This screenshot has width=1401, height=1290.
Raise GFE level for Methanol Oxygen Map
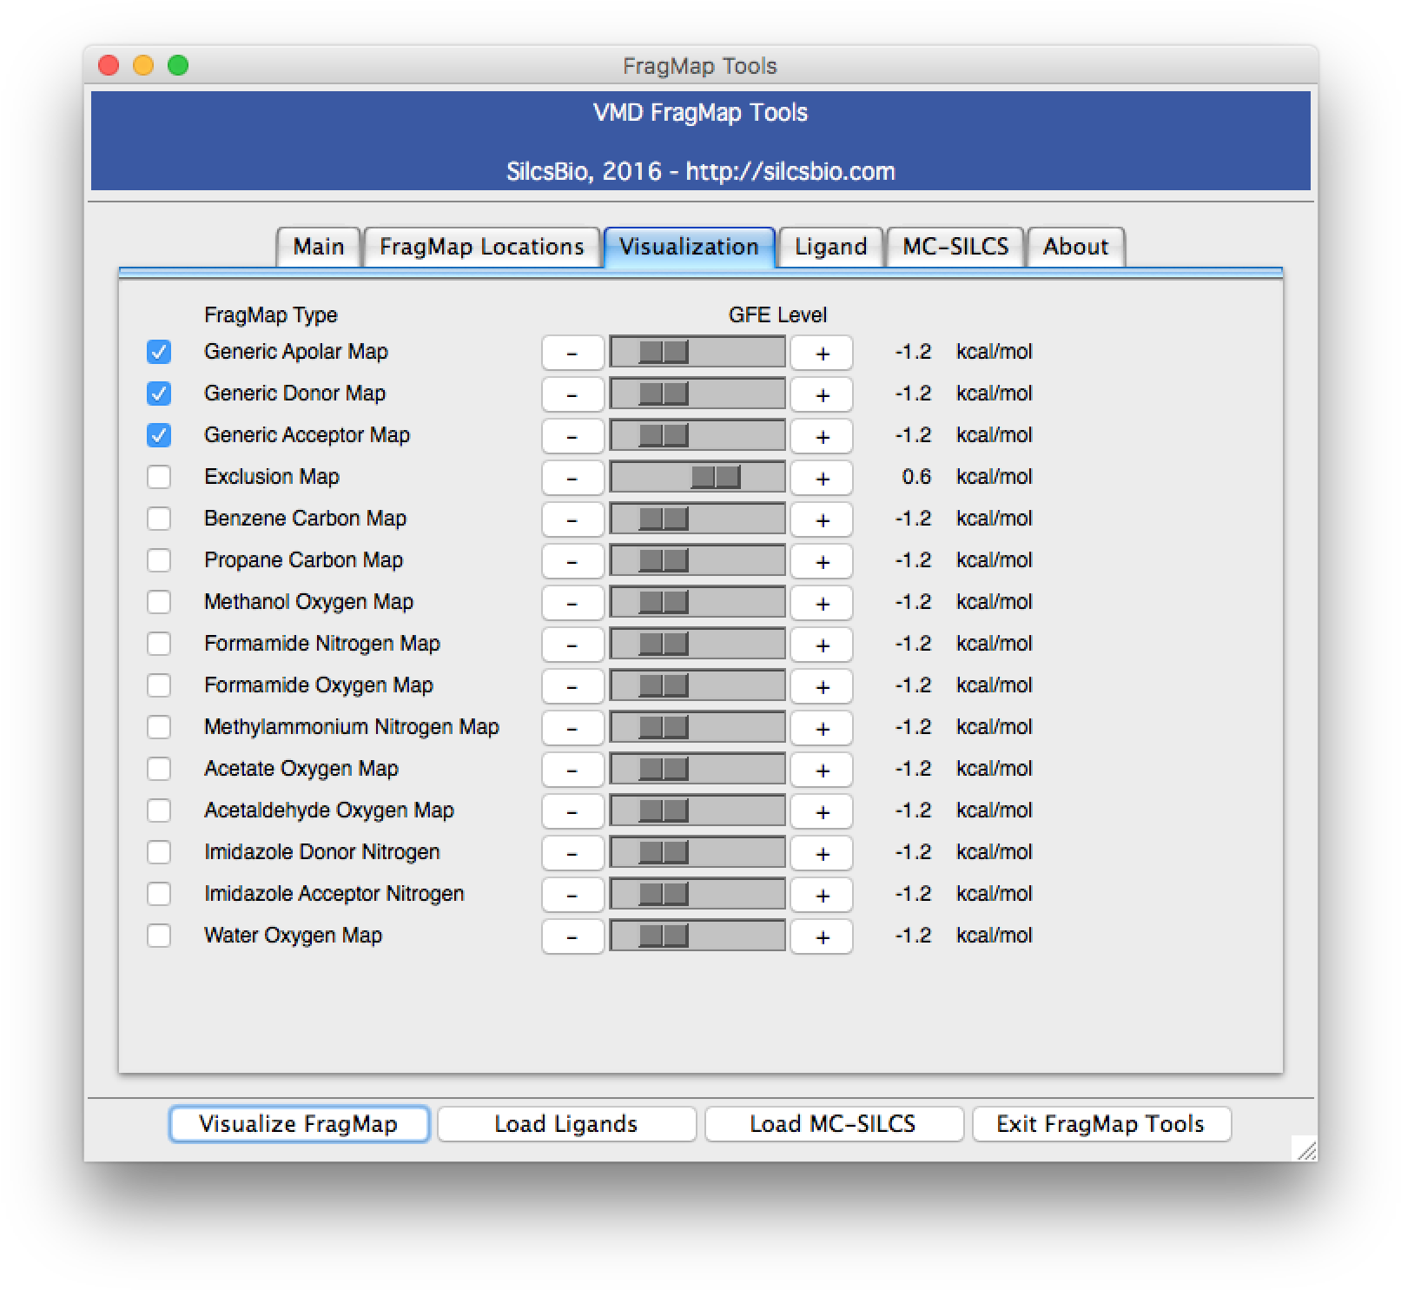click(822, 603)
